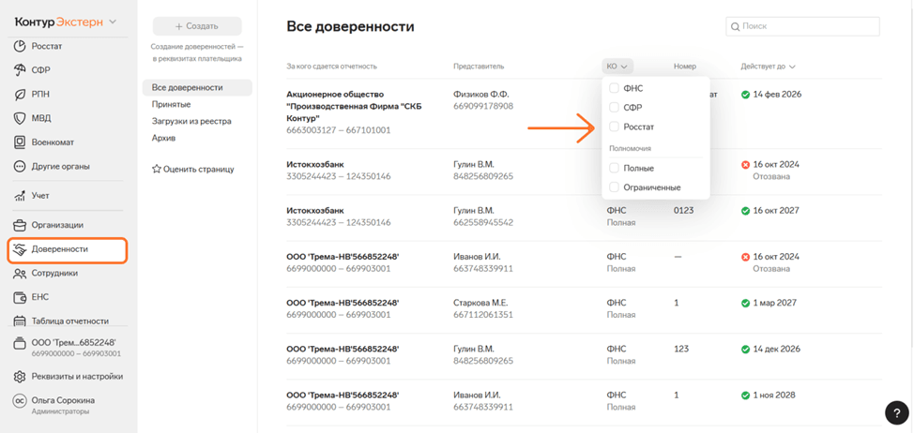Tick the Ограниченные powers checkbox
Screen dimensions: 914x433
[x=615, y=187]
